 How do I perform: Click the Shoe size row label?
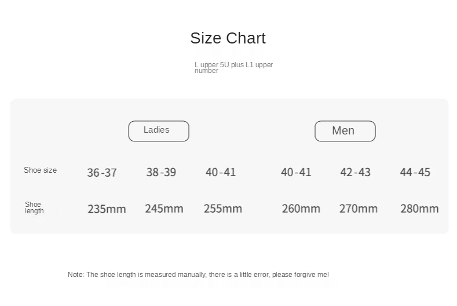pos(41,170)
